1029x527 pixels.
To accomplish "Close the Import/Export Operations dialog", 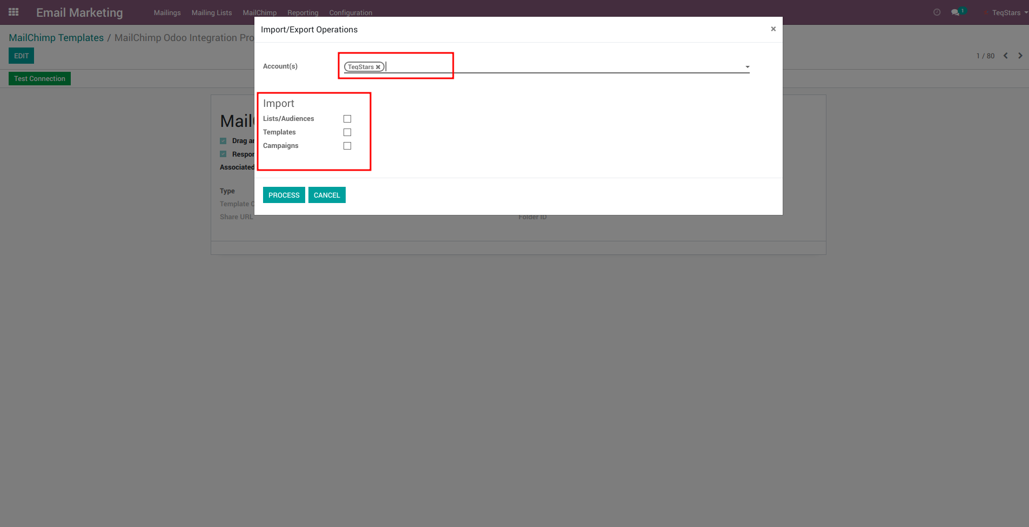I will click(773, 29).
